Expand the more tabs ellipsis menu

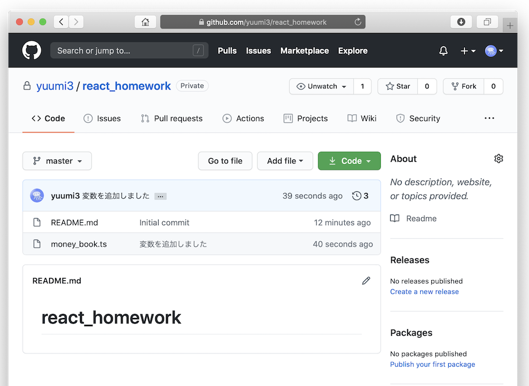(x=489, y=118)
